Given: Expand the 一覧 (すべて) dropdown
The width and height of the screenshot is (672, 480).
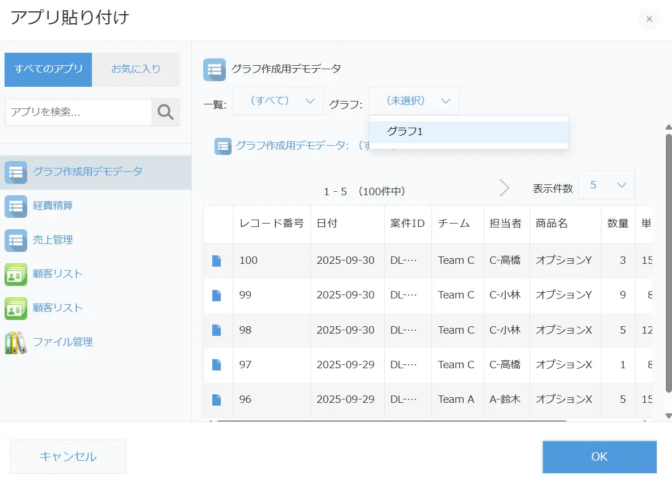Looking at the screenshot, I should click(278, 101).
